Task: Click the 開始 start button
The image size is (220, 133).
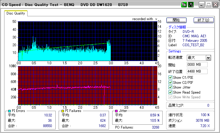Action: [176, 20]
